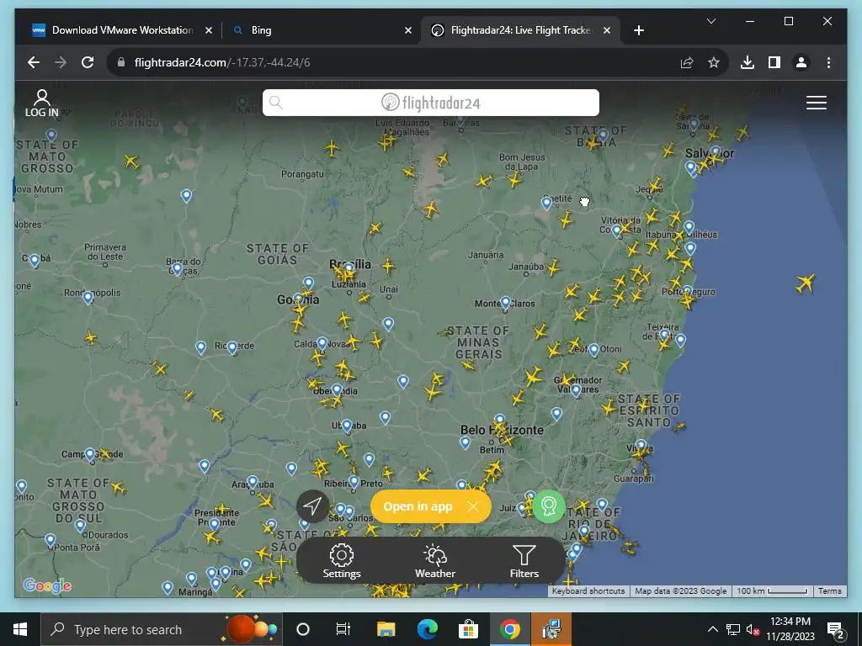
Task: Select the airport pin near Ilhéus
Action: click(689, 227)
